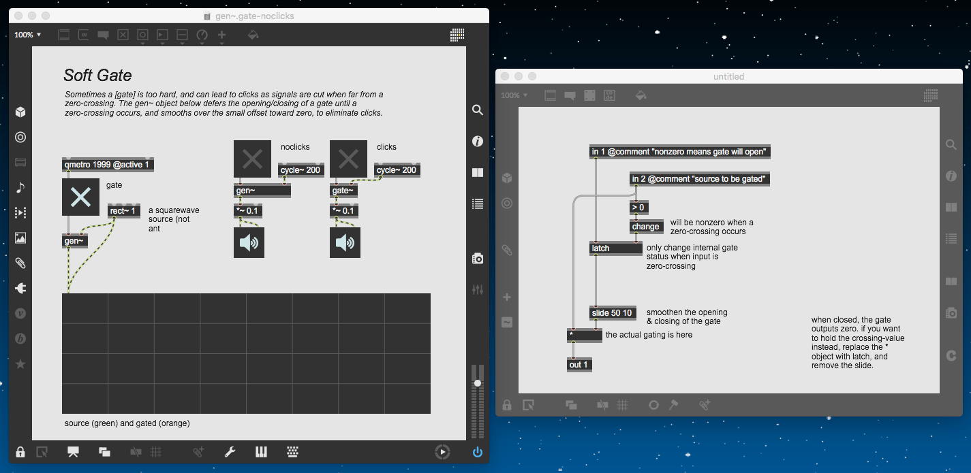Viewport: 971px width, 473px height.
Task: Open the reference book icon in gen~.gate-noclicks sidebar
Action: click(x=478, y=173)
